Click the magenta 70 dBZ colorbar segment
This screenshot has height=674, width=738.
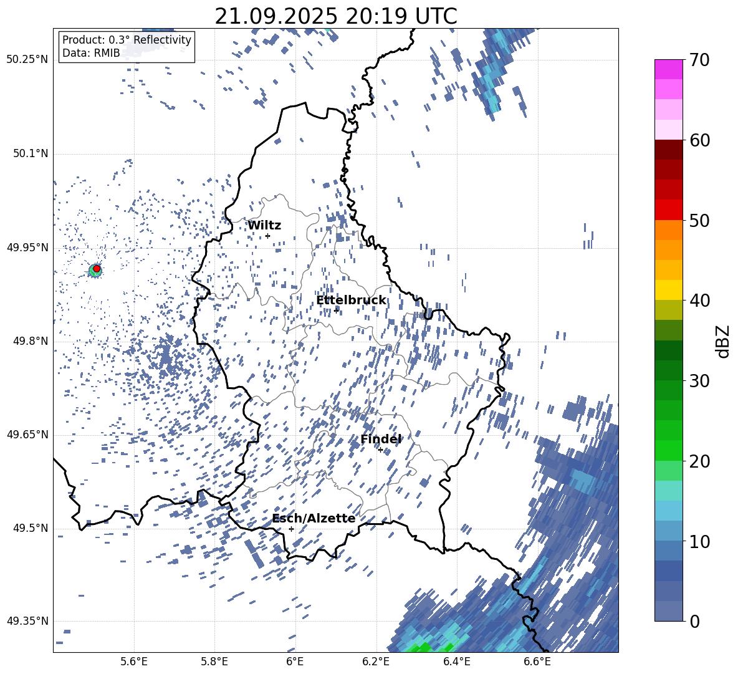click(x=668, y=69)
